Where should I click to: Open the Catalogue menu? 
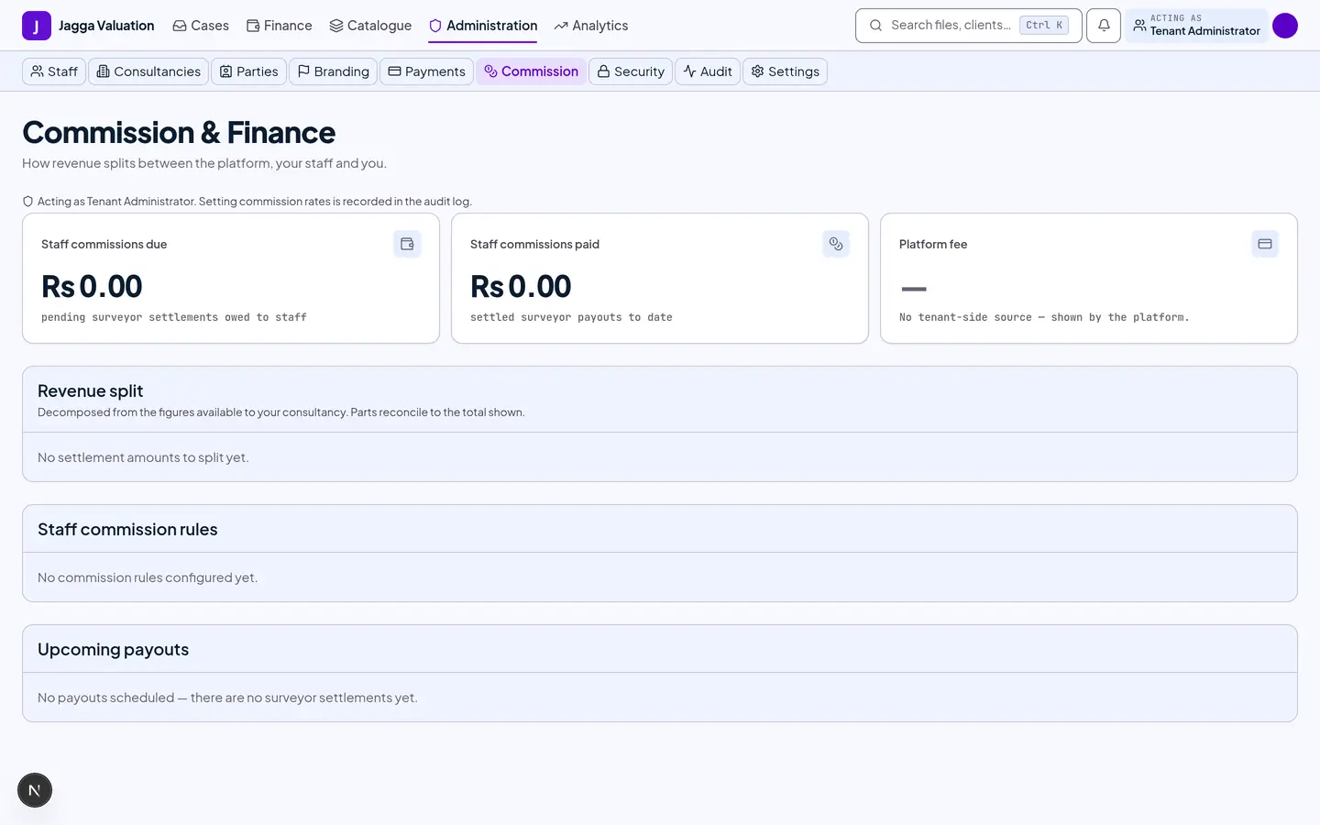[370, 26]
